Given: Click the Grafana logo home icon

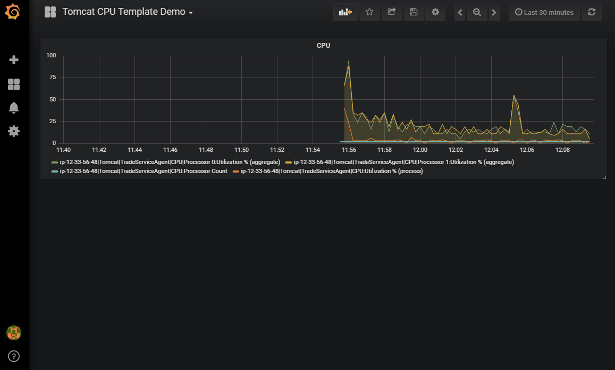Looking at the screenshot, I should 14,12.
